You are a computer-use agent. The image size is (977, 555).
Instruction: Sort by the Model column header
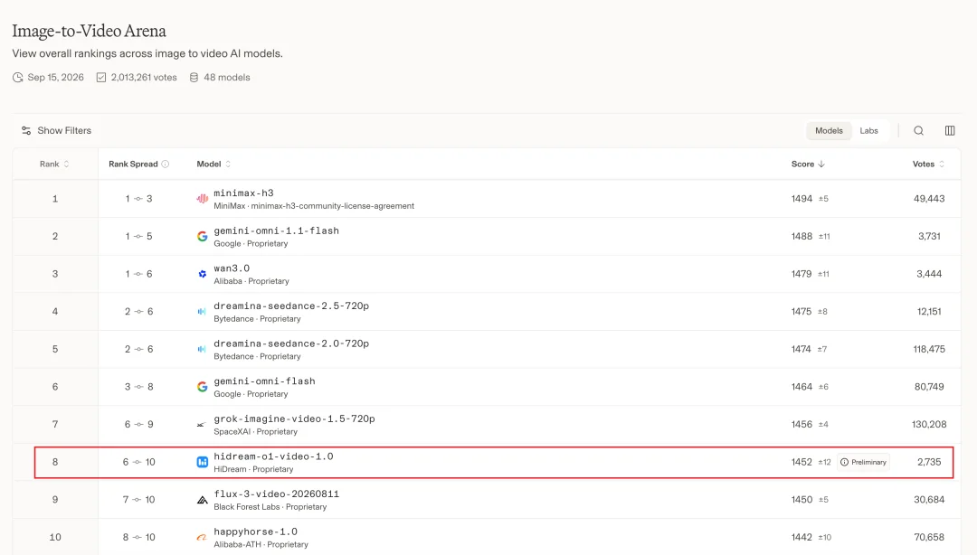[213, 165]
